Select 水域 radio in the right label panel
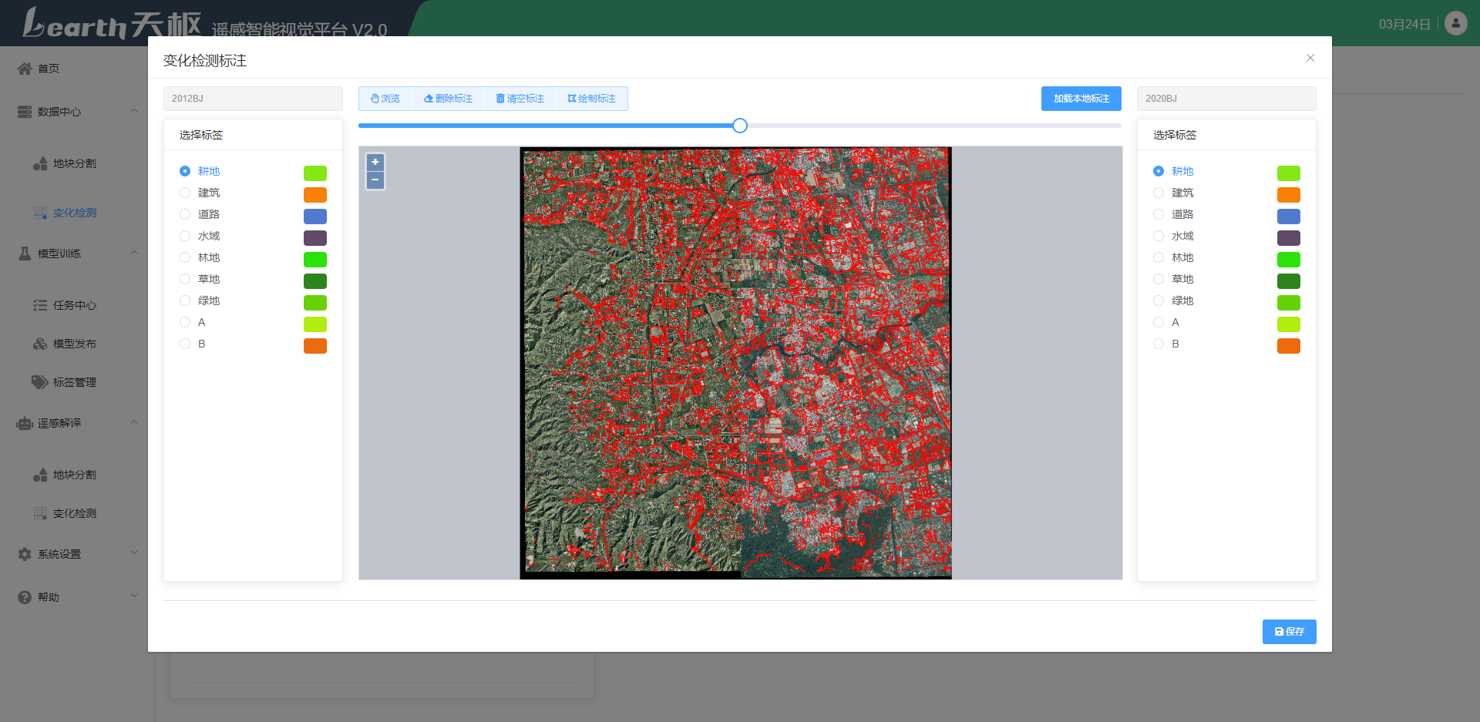1480x722 pixels. point(1159,236)
